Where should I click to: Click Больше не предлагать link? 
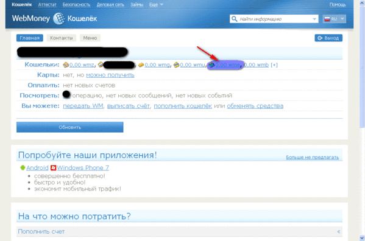313,158
